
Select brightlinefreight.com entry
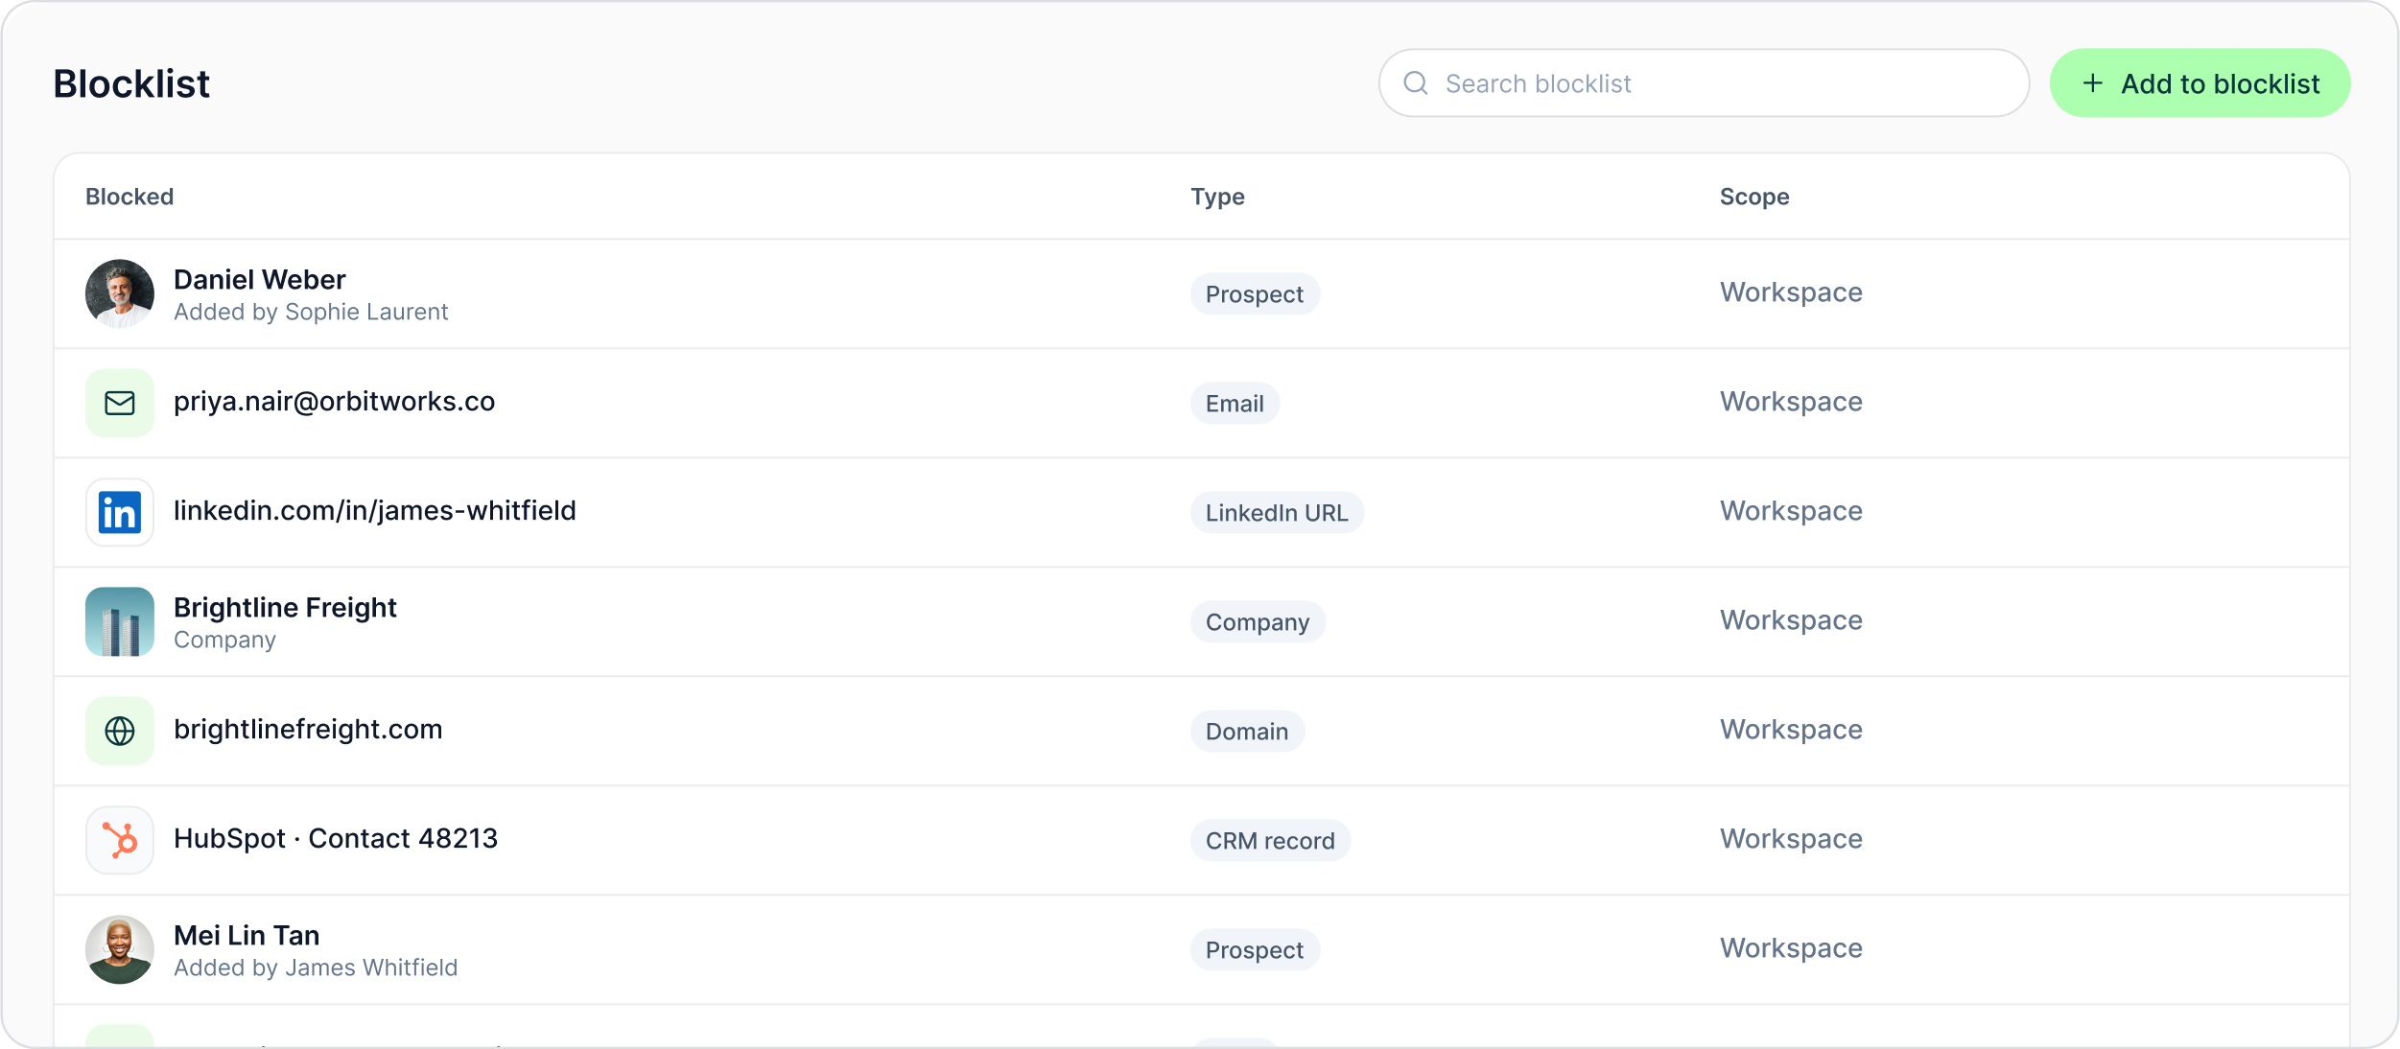tap(308, 729)
